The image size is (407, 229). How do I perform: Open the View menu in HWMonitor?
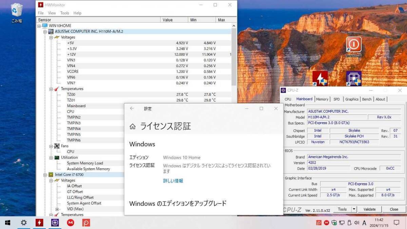pyautogui.click(x=52, y=13)
